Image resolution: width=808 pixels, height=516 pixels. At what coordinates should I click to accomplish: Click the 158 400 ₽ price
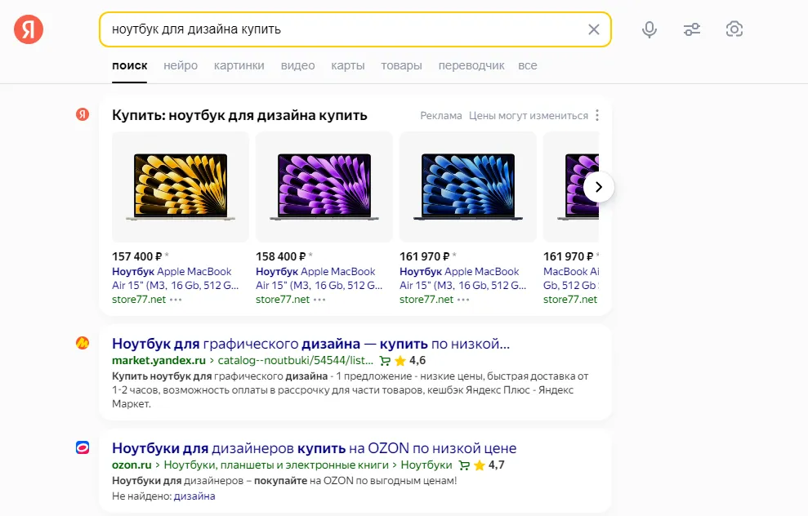tap(281, 256)
